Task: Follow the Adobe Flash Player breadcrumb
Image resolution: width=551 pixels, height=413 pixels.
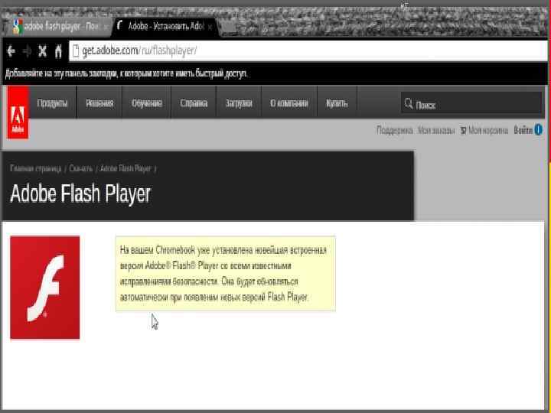Action: coord(126,168)
